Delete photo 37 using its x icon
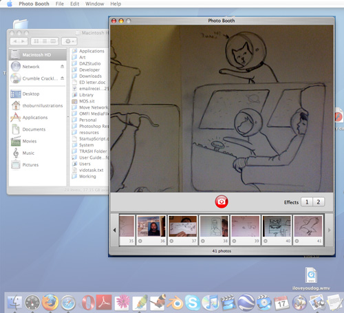The image size is (344, 313). (x=171, y=241)
